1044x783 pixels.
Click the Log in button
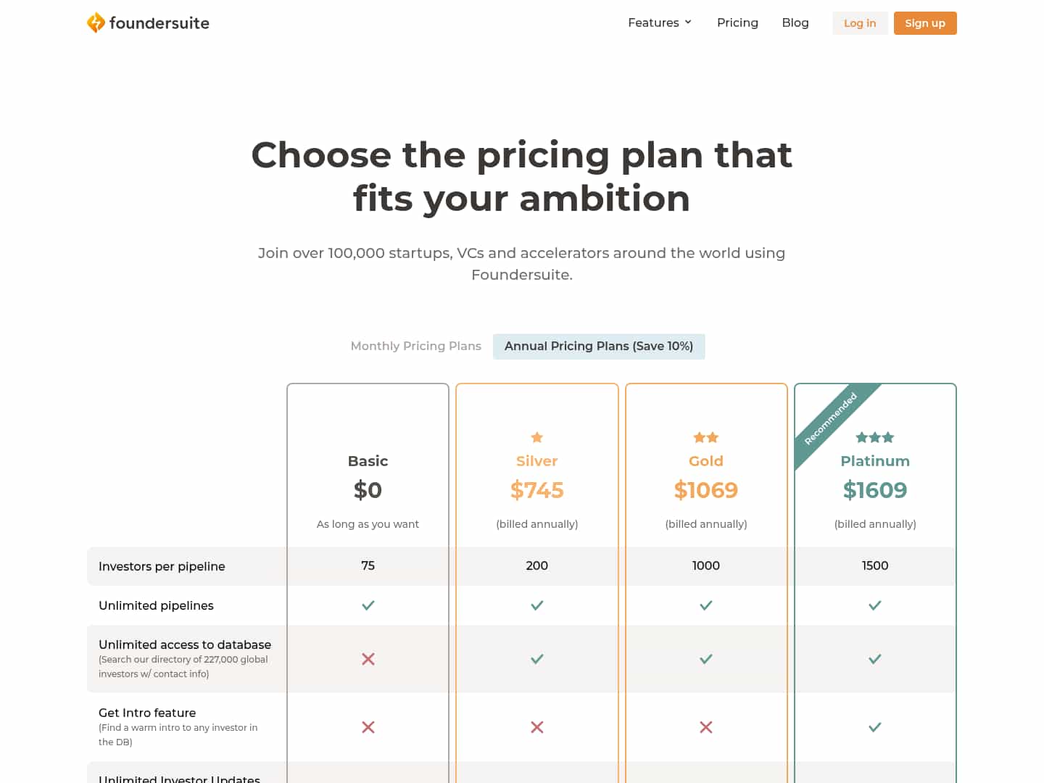(x=860, y=23)
